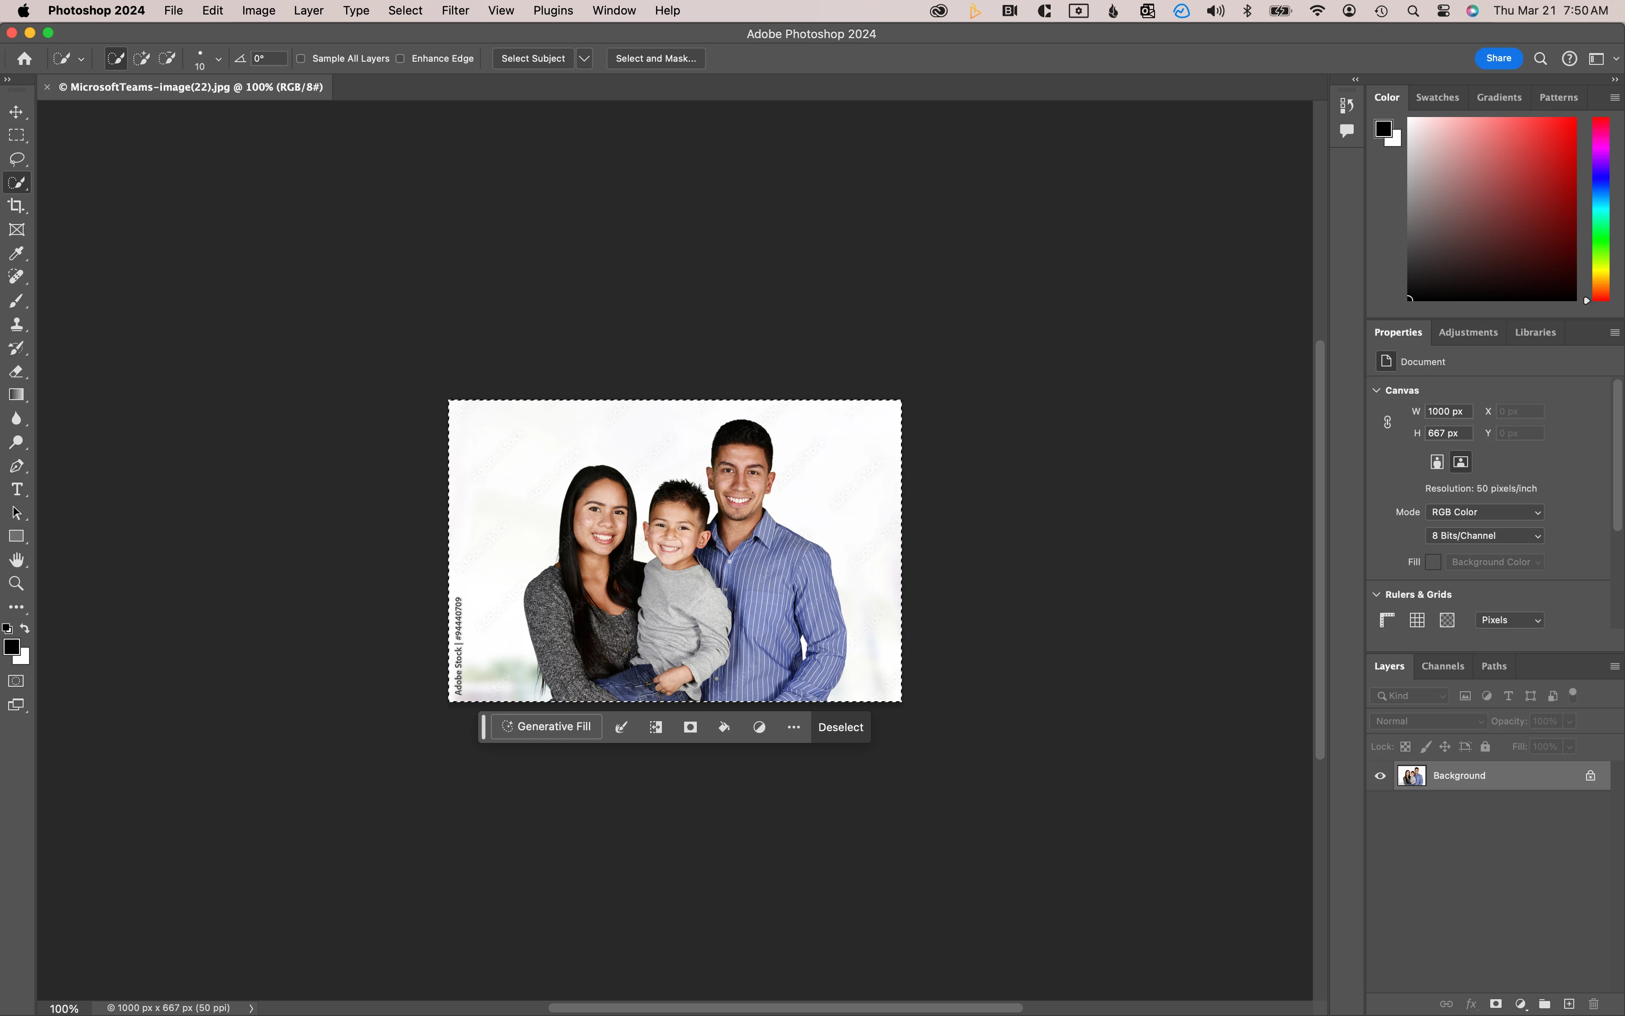Click the Select and Mask button
The image size is (1625, 1016).
(655, 59)
